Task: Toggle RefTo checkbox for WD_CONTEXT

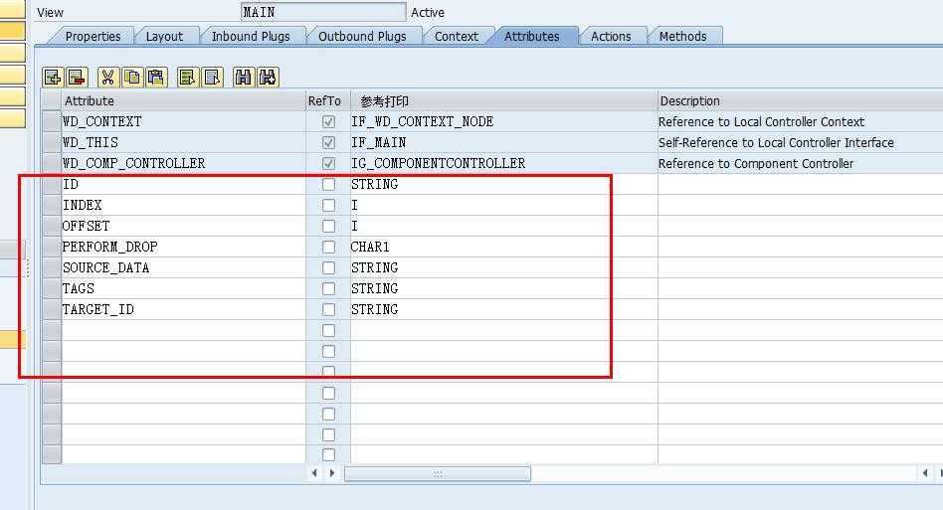Action: 328,121
